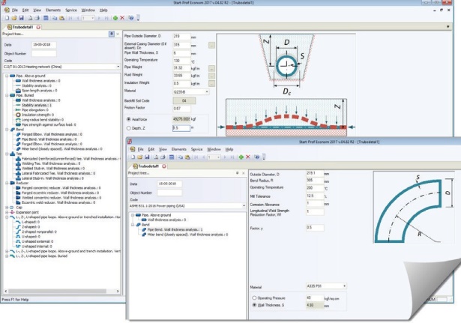Click Save icon in front window toolbar

pyautogui.click(x=147, y=157)
